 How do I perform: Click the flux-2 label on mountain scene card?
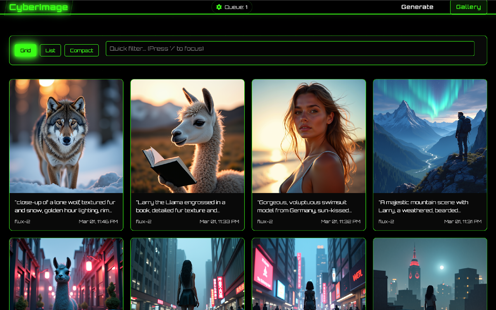click(x=386, y=222)
